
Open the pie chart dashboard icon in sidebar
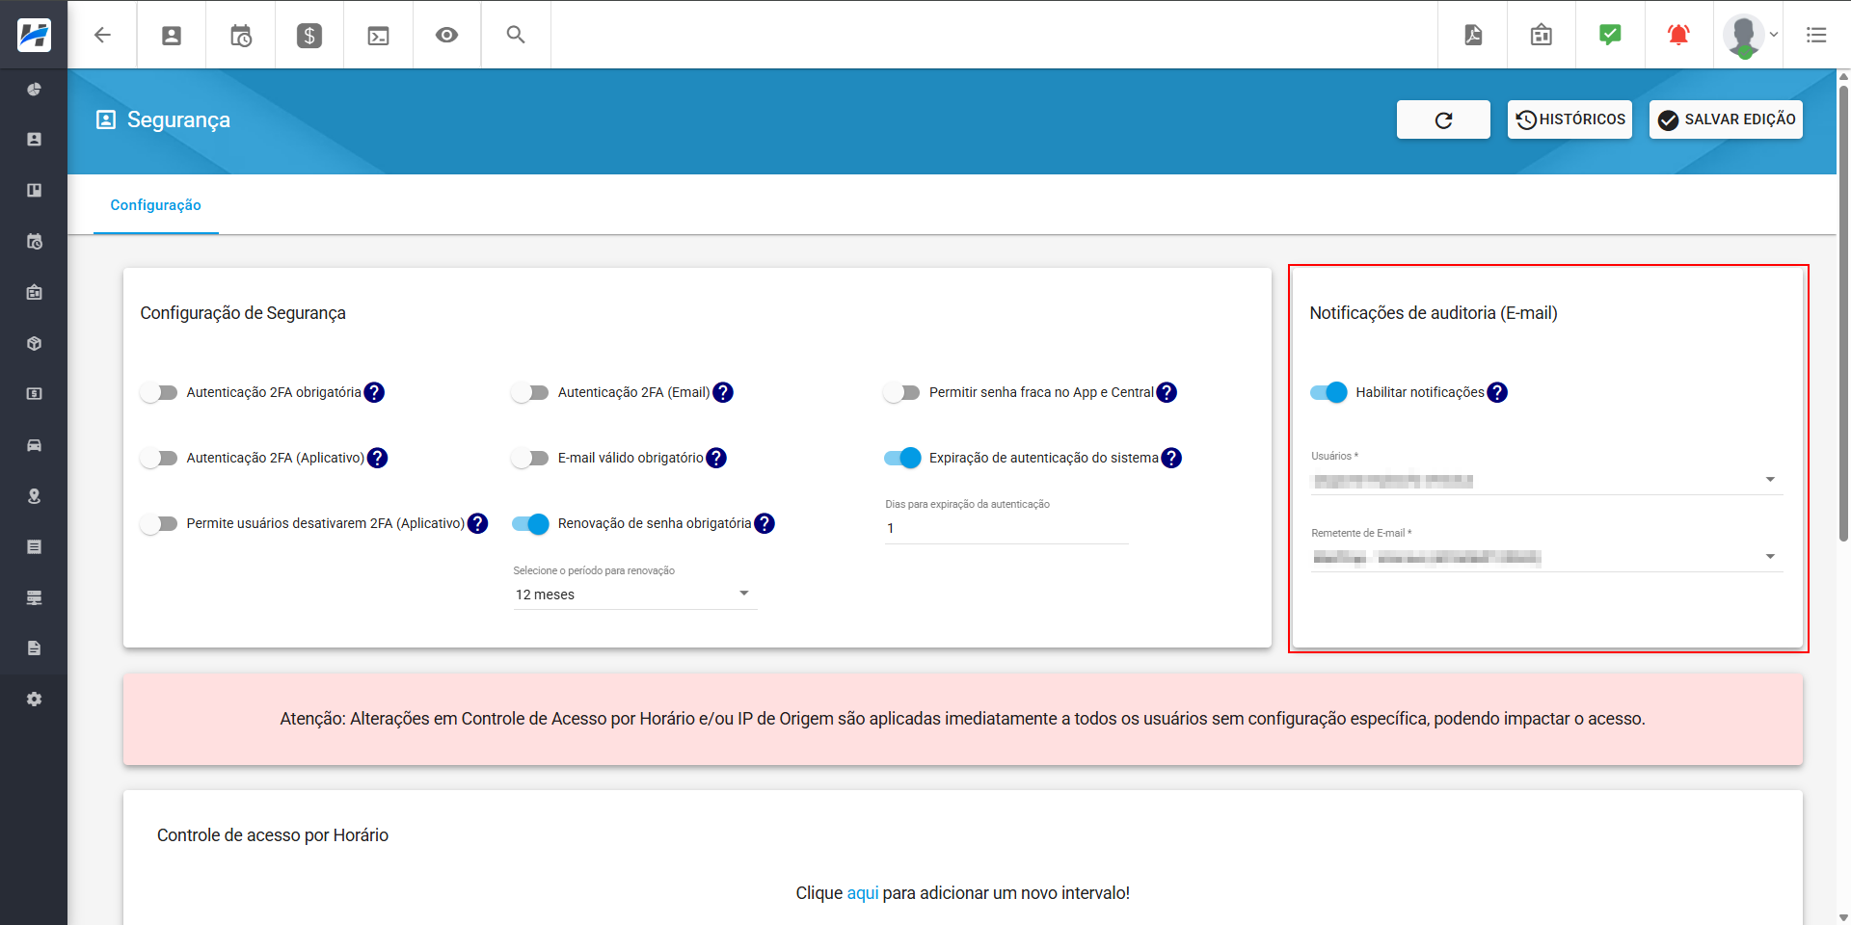34,89
